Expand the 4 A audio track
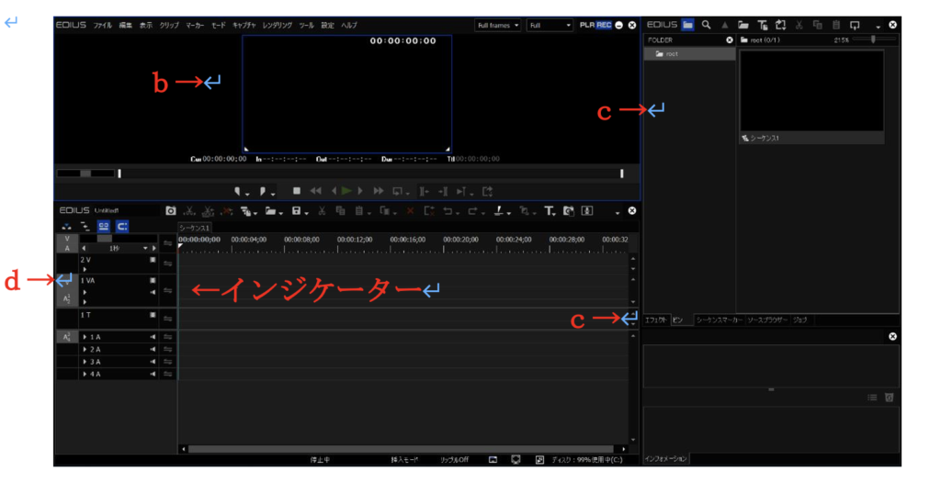 coord(85,374)
